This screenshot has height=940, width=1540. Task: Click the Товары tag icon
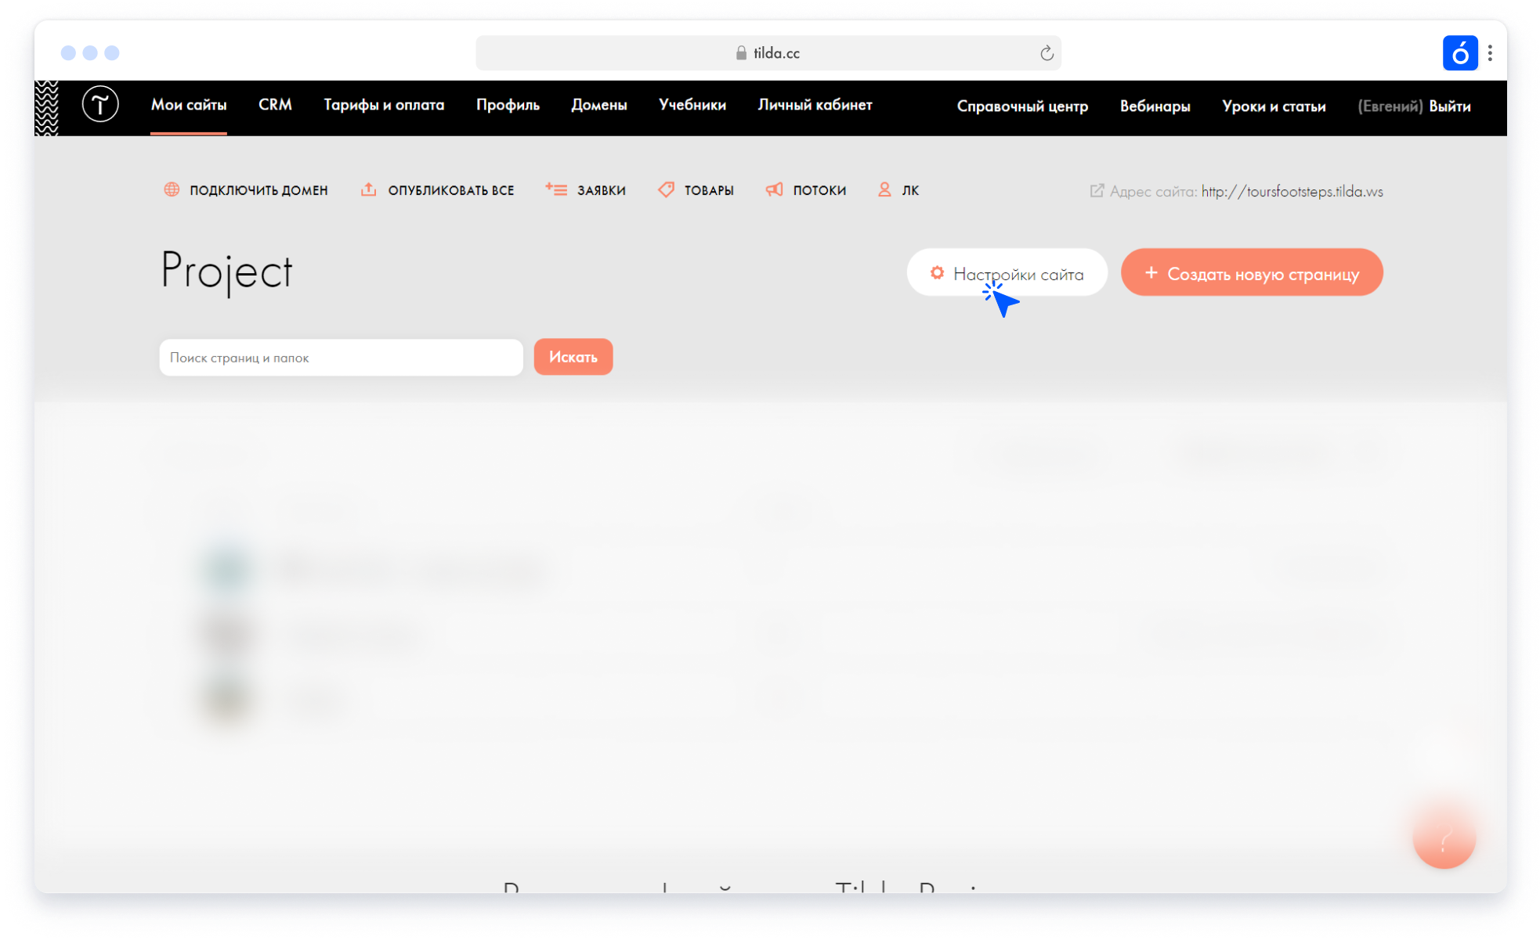coord(666,189)
